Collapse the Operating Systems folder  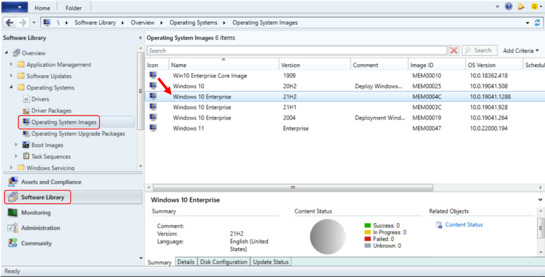coord(11,87)
